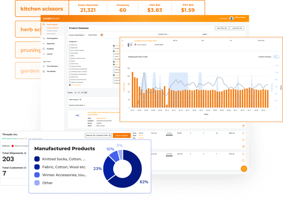Toggle the Include Inventory switch
The height and width of the screenshot is (200, 283).
coord(276,57)
